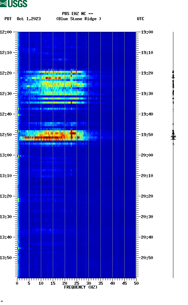
Task: Click the intense red spectrogram band near 12:51
Action: point(50,137)
